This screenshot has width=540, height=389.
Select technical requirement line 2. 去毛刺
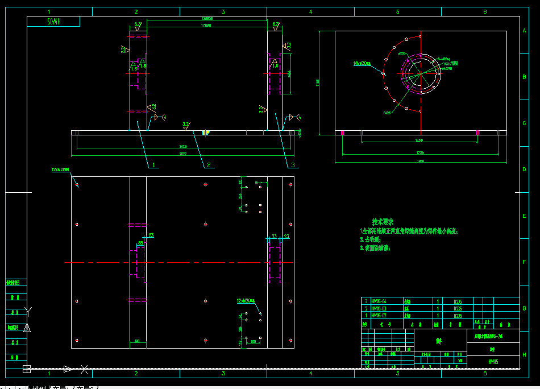(x=370, y=239)
